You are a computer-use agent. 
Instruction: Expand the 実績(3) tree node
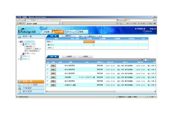click(19, 59)
